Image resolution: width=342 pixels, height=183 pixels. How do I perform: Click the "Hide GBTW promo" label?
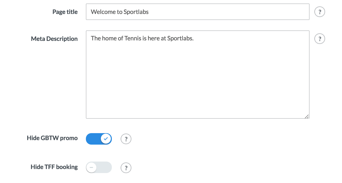pyautogui.click(x=52, y=138)
